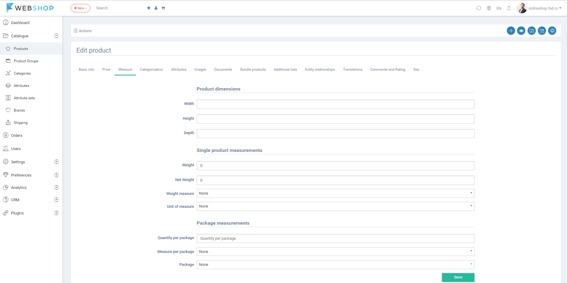Select the Measure tab
The height and width of the screenshot is (283, 567).
(125, 69)
